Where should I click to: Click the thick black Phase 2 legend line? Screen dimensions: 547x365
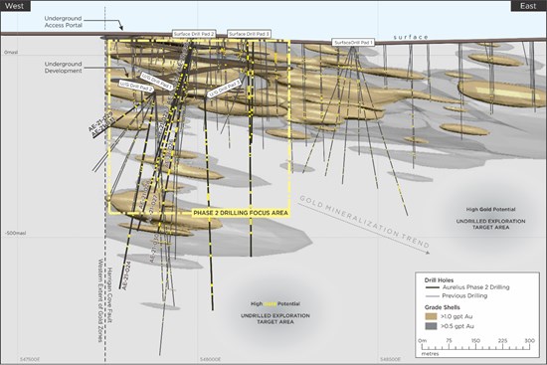pyautogui.click(x=432, y=287)
